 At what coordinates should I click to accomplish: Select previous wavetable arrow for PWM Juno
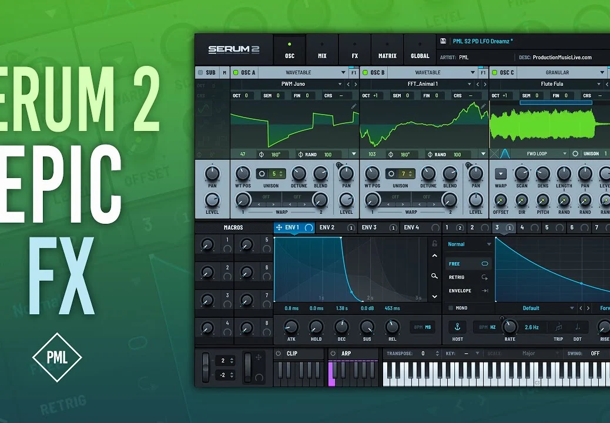tap(348, 84)
